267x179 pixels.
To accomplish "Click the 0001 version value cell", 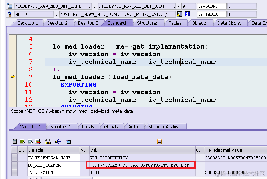I will (142, 172).
